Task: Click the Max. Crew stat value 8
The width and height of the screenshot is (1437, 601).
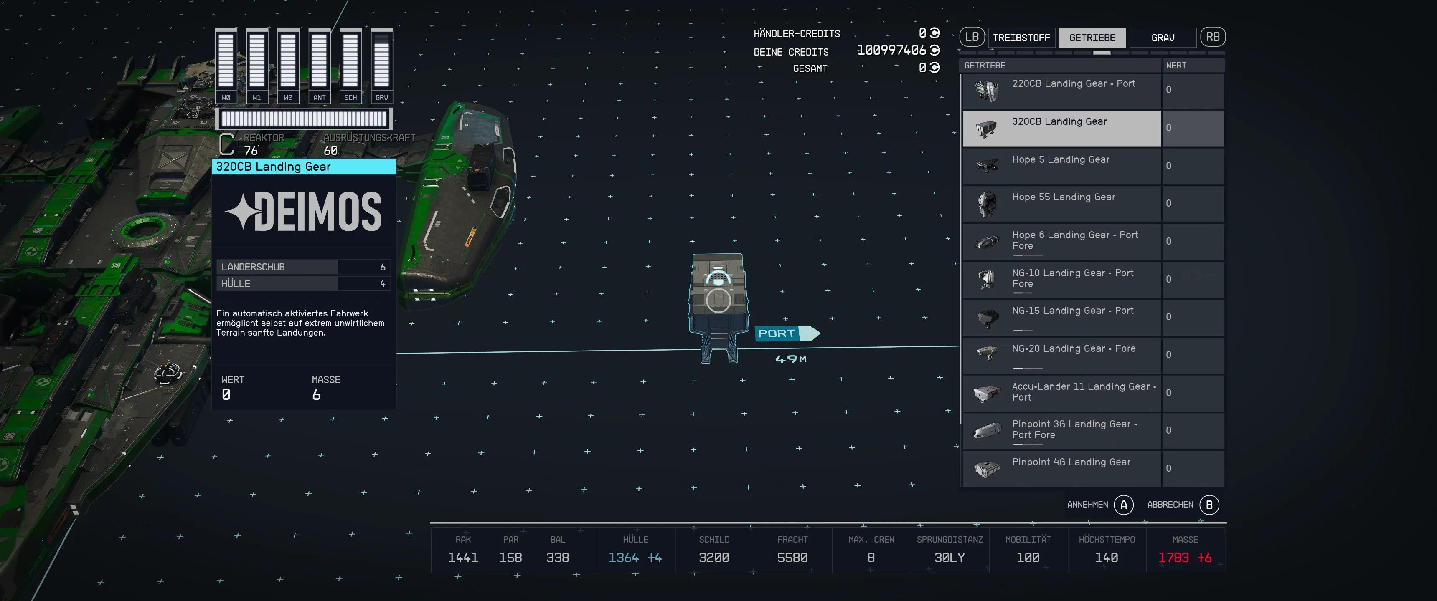Action: 871,558
